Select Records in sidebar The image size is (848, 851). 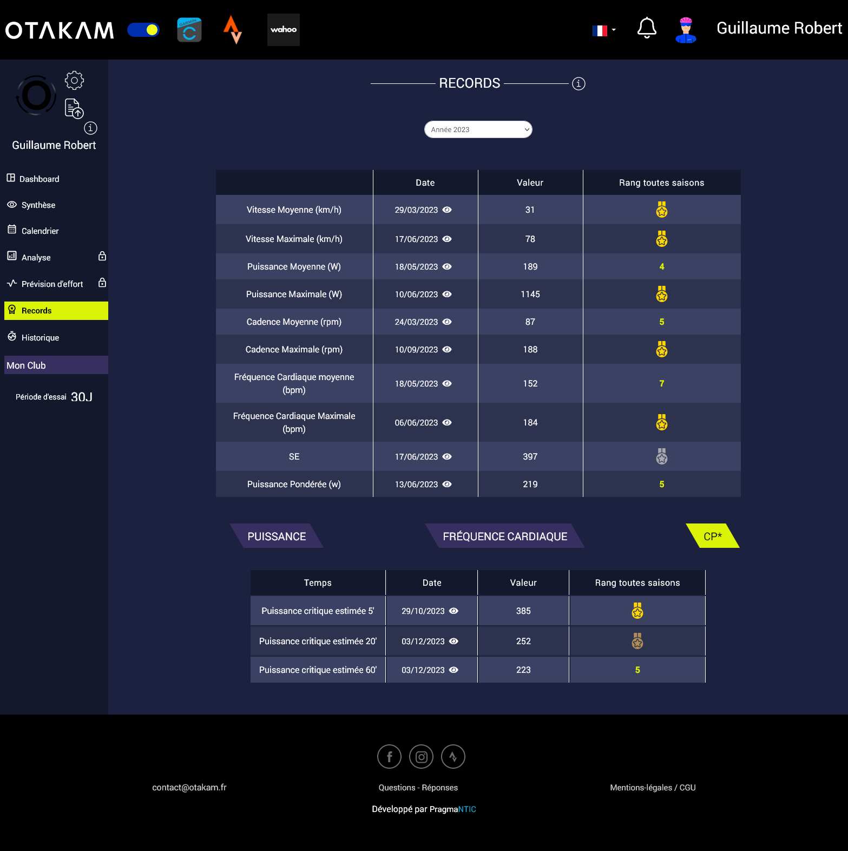pos(56,311)
